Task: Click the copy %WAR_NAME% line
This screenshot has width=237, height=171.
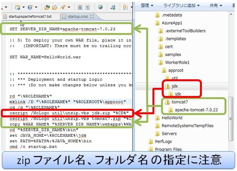Action: (x=71, y=124)
